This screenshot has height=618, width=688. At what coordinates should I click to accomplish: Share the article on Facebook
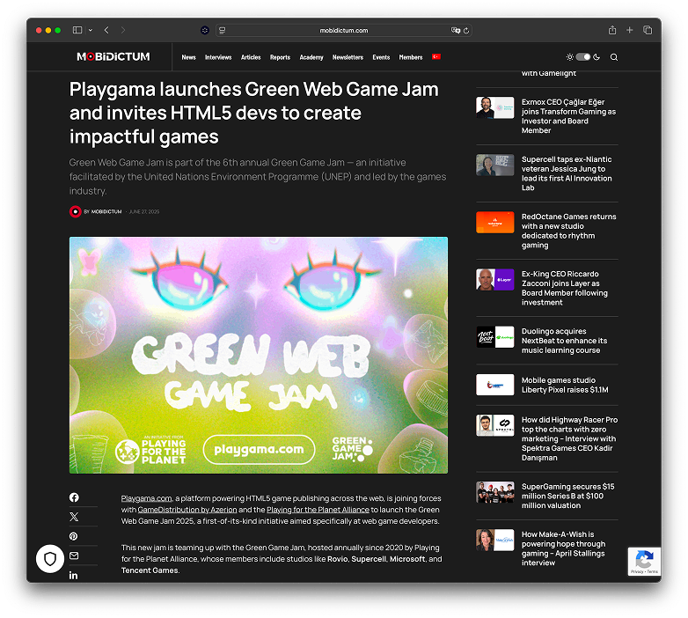(74, 497)
